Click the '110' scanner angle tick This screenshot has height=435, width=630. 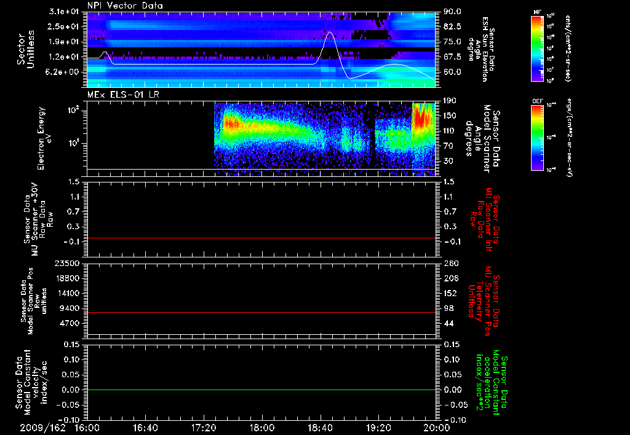point(450,131)
